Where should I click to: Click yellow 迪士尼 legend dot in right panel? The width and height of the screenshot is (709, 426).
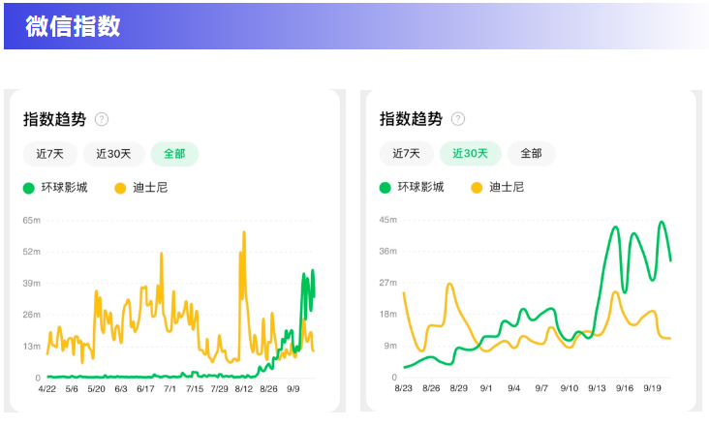coord(477,188)
